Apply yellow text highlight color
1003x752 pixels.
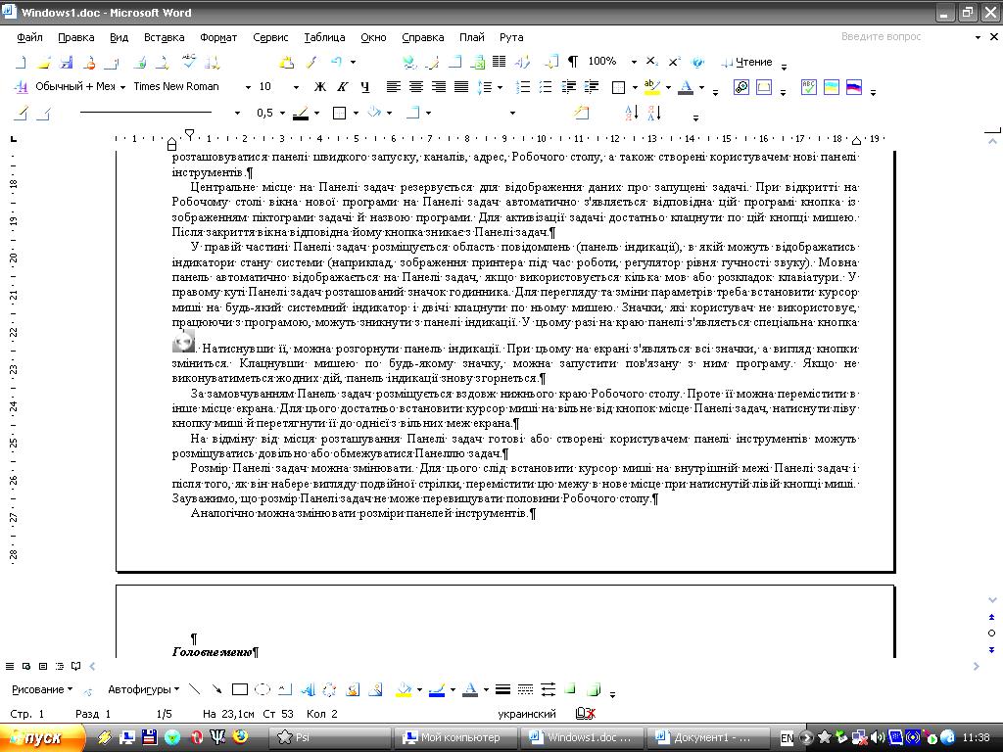click(651, 87)
